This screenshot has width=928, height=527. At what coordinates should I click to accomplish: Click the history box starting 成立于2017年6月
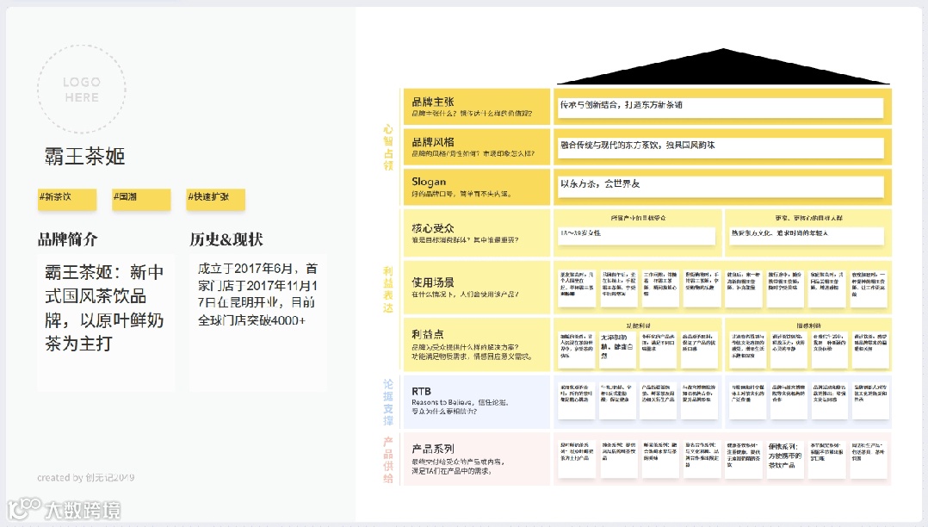[x=258, y=321]
